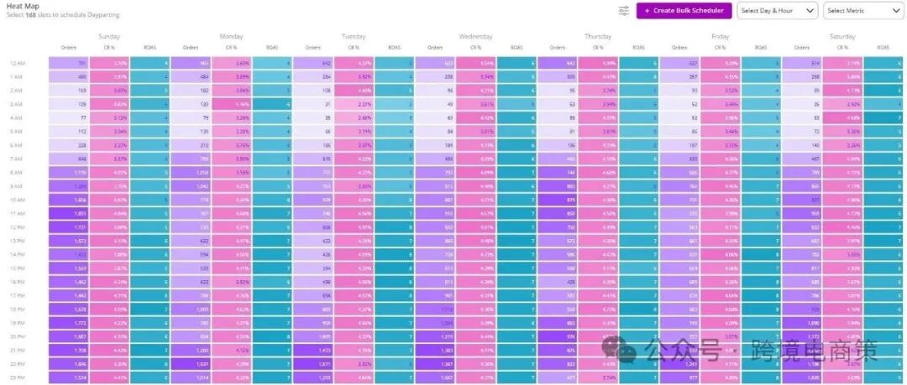Select Sunday 4 AM Orders slot showing 77
Viewport: 907px width, 385px height.
coord(69,118)
